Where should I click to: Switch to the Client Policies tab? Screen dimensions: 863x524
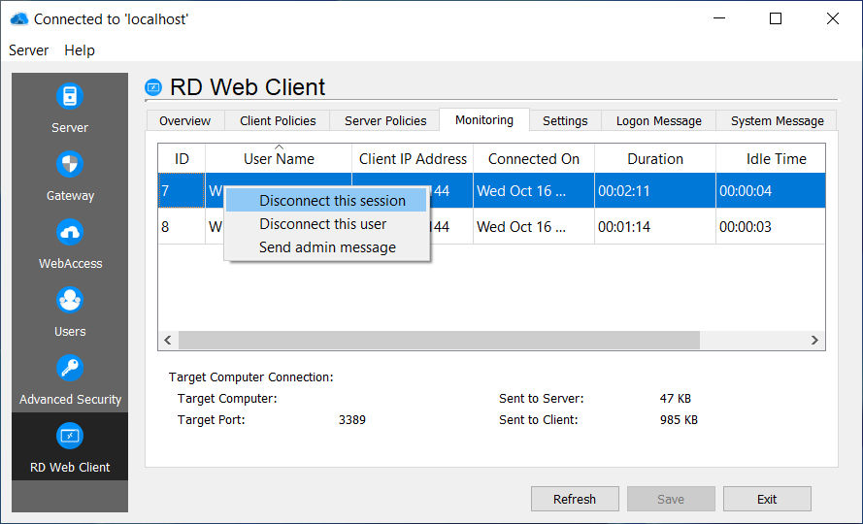pyautogui.click(x=278, y=120)
